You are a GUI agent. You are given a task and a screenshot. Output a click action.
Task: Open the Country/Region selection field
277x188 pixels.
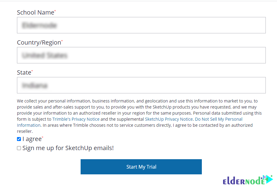[x=141, y=55]
